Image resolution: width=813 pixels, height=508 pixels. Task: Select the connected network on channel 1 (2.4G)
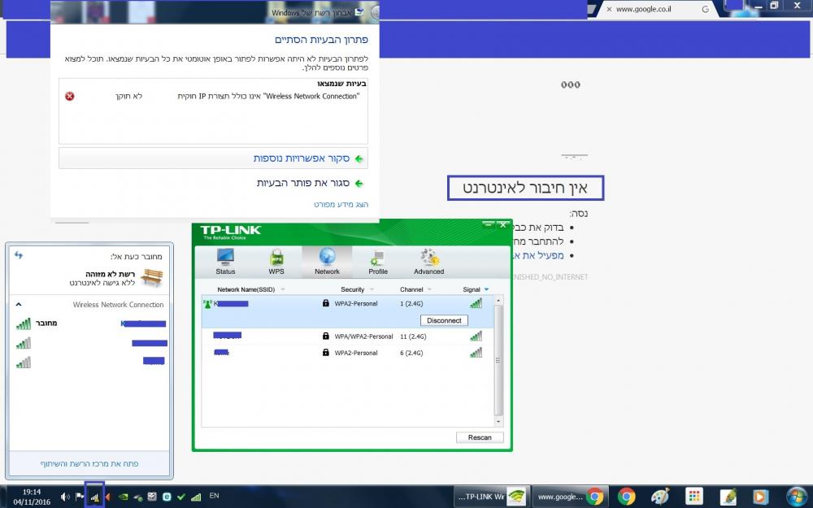[347, 311]
